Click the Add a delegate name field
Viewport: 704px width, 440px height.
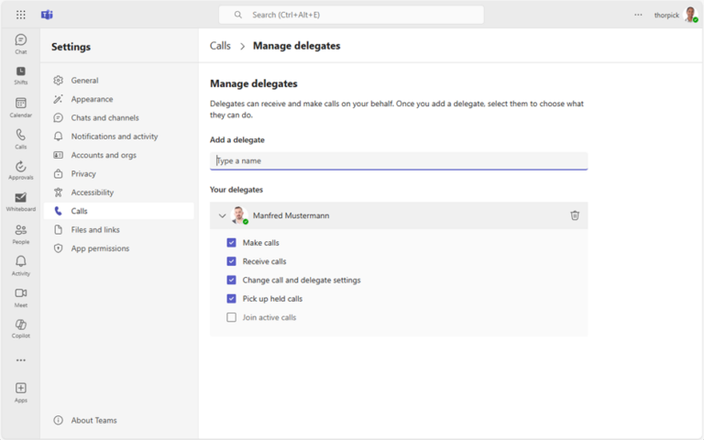(x=399, y=161)
